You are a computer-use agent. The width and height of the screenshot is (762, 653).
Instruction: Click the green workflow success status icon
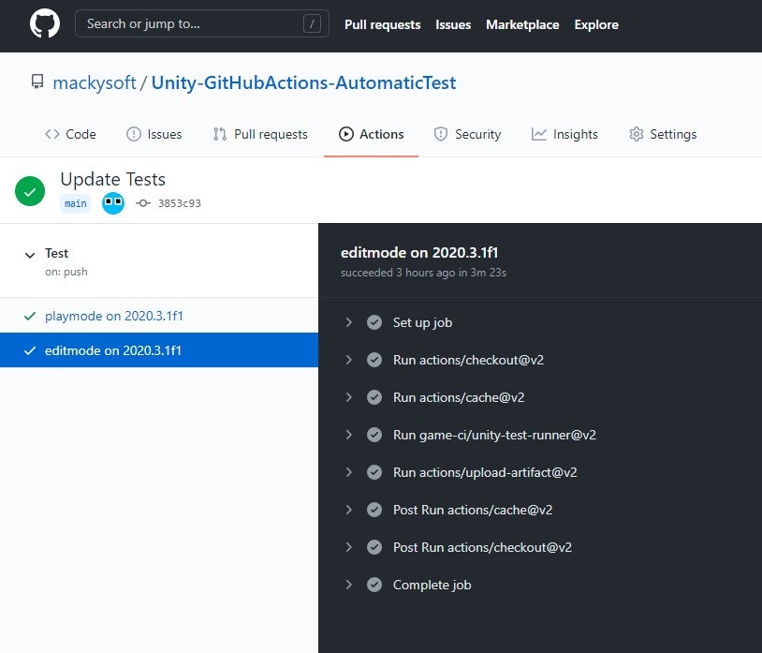point(30,190)
